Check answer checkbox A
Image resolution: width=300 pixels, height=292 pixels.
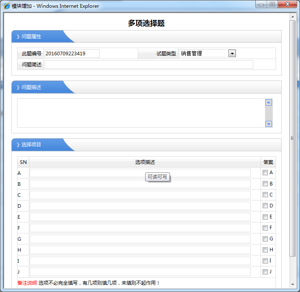pyautogui.click(x=265, y=173)
